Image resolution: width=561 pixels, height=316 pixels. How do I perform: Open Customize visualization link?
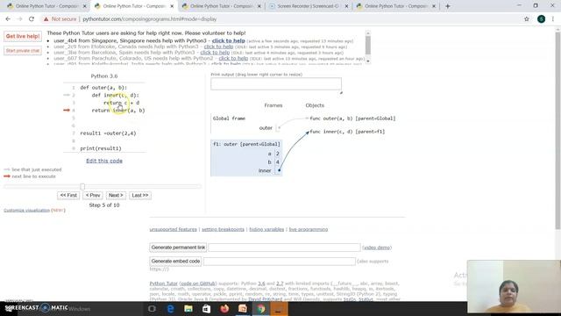27,211
